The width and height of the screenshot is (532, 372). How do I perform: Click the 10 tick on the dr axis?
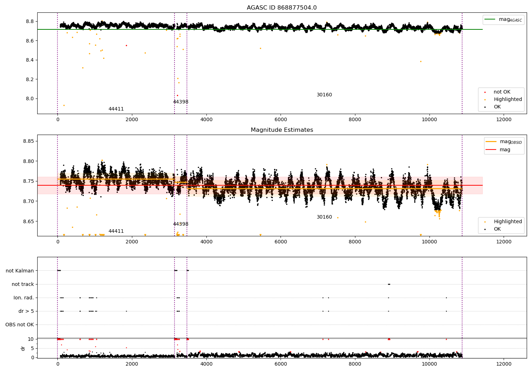point(31,339)
